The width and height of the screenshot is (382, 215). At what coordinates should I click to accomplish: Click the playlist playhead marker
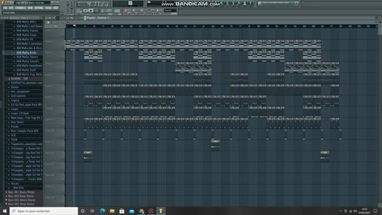74,26
